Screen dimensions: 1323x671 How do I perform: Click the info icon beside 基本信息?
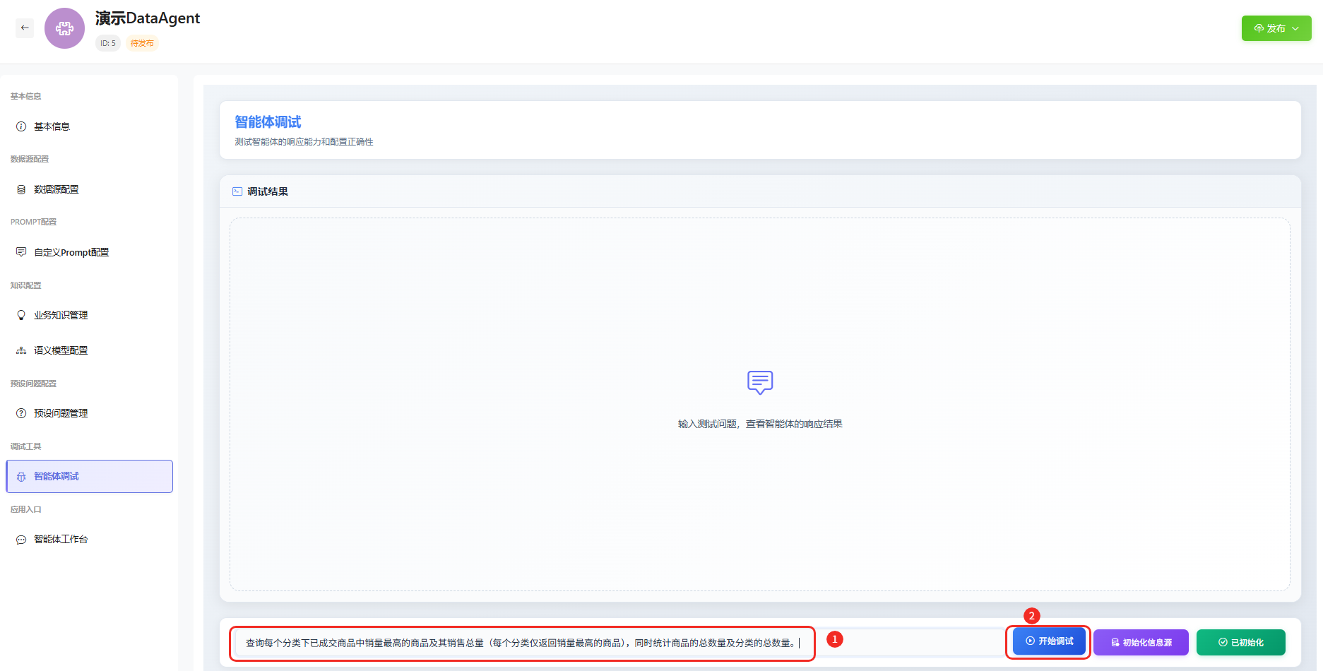tap(20, 126)
